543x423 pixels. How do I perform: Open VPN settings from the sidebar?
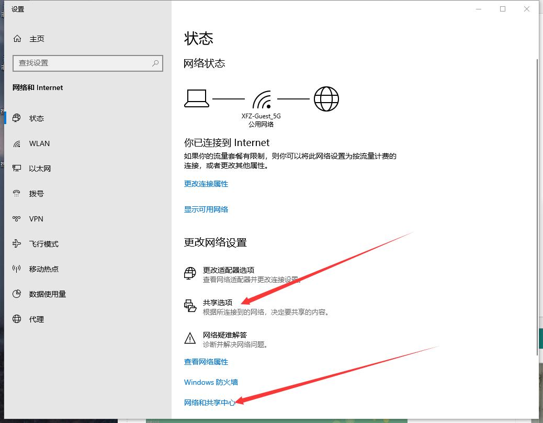(x=36, y=218)
